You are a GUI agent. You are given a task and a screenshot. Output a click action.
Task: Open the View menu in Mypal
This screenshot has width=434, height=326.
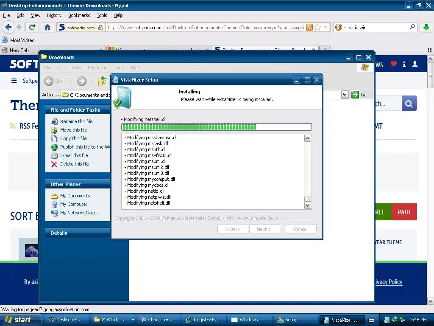pyautogui.click(x=36, y=15)
